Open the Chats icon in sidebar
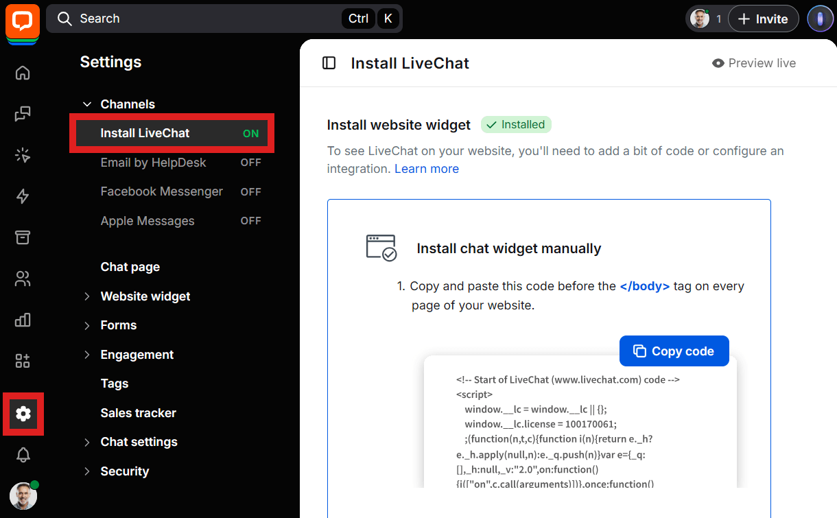The height and width of the screenshot is (518, 837). pos(23,114)
